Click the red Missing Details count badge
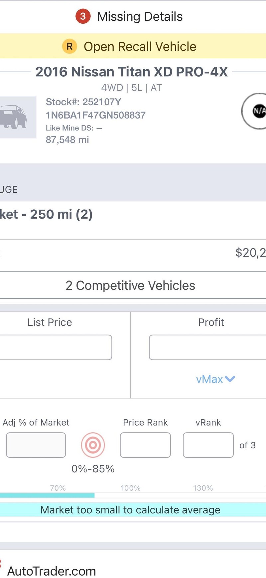 coord(83,16)
